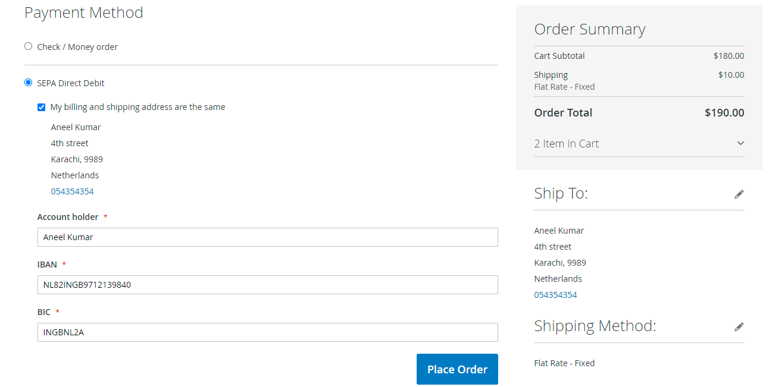Open the phone number link under Ship To

click(556, 295)
